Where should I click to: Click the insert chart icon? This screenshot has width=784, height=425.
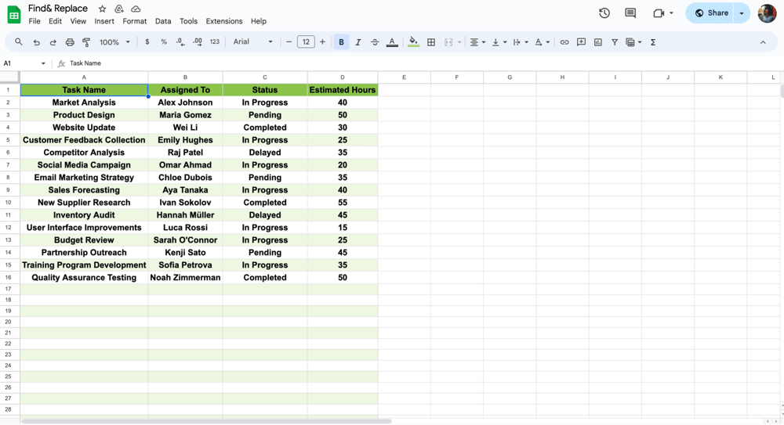coord(597,42)
